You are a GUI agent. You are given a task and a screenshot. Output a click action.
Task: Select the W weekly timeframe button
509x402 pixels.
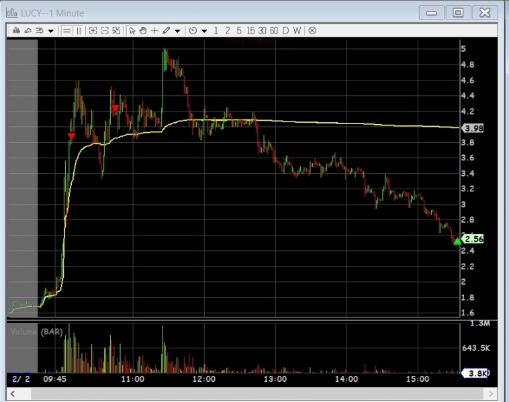pyautogui.click(x=297, y=30)
